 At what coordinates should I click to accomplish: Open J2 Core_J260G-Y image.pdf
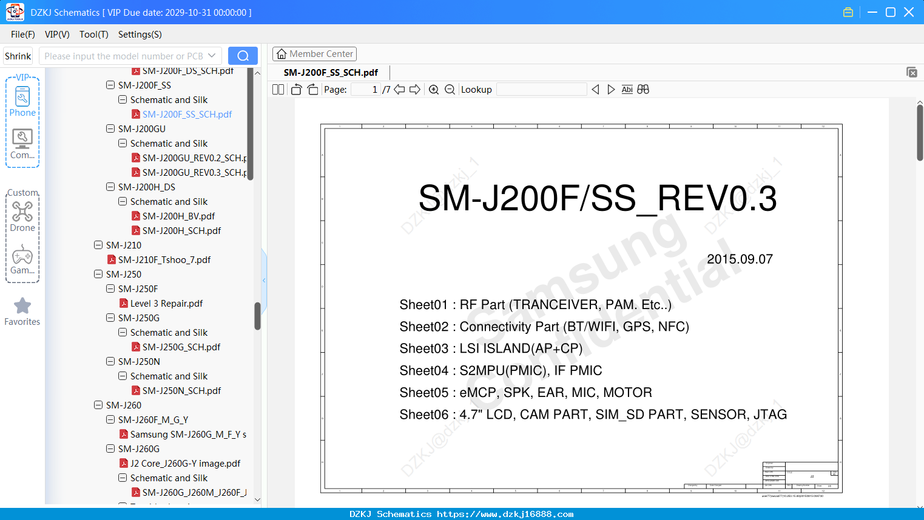coord(185,463)
